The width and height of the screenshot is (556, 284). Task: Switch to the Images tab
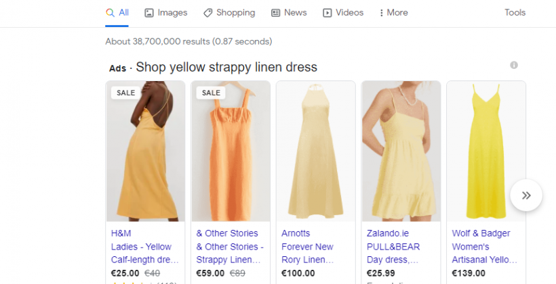coord(165,13)
